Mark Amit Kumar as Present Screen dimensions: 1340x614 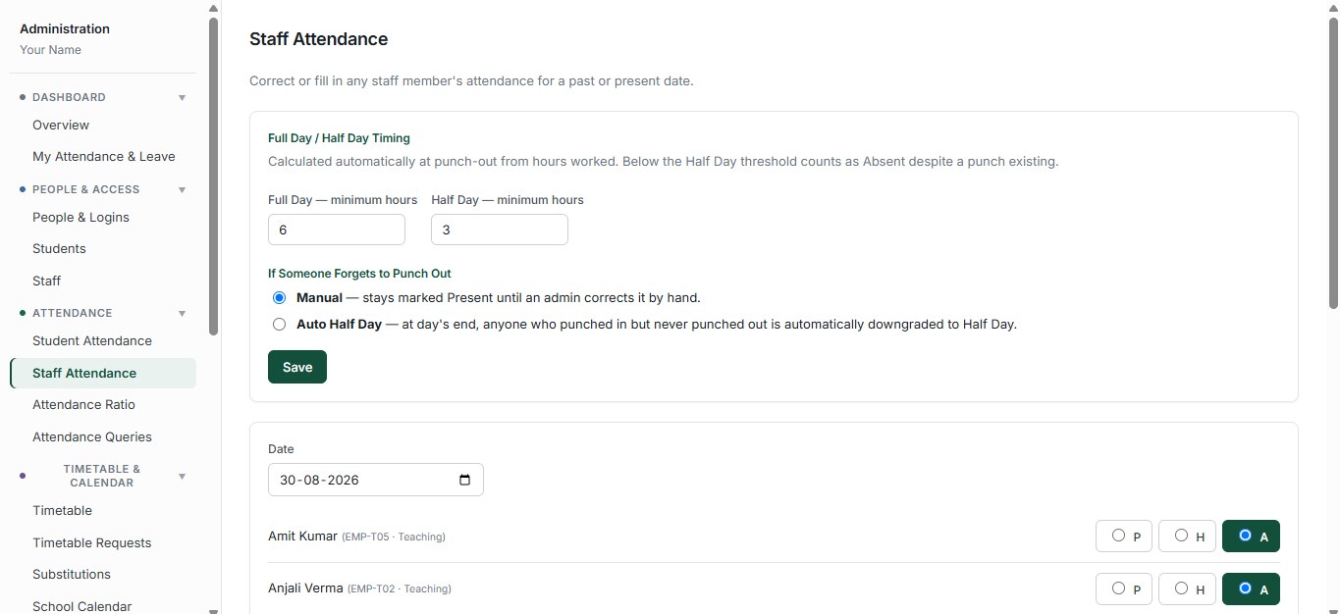point(1124,537)
